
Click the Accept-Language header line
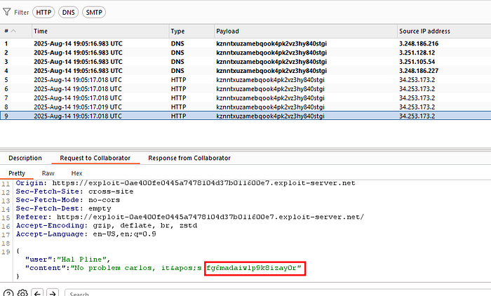[x=86, y=234]
